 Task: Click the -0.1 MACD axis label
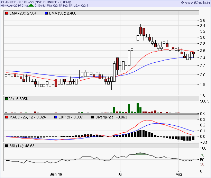tap(204, 142)
